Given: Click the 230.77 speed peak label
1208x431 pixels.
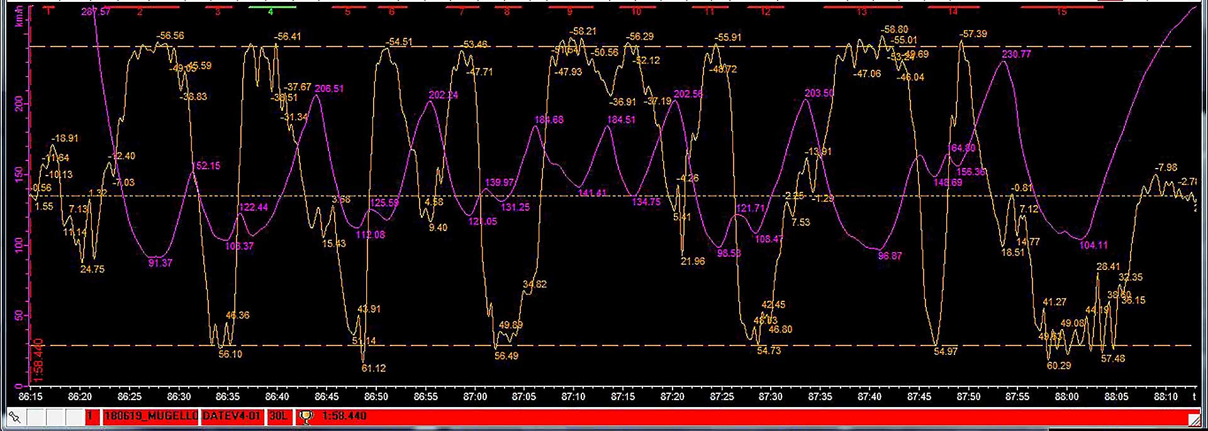Looking at the screenshot, I should tap(1016, 55).
